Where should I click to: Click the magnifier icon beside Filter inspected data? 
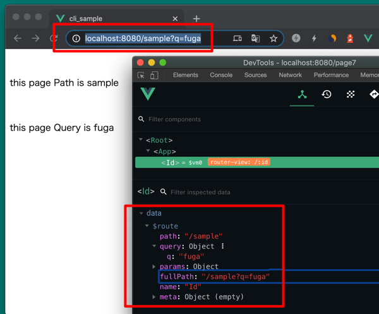[x=164, y=192]
